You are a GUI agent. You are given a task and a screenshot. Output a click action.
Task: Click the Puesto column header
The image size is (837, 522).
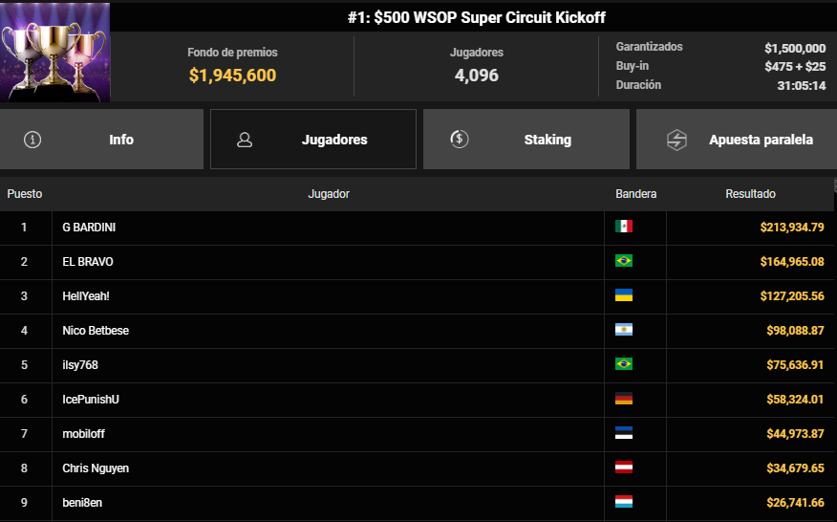[25, 194]
